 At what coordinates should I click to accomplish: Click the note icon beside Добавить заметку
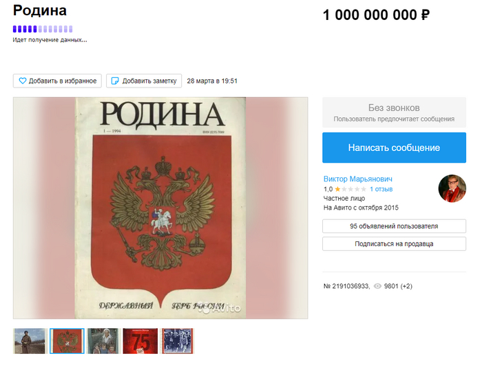pyautogui.click(x=115, y=81)
